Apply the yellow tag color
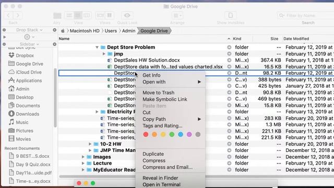The width and height of the screenshot is (334, 188). pos(163,135)
